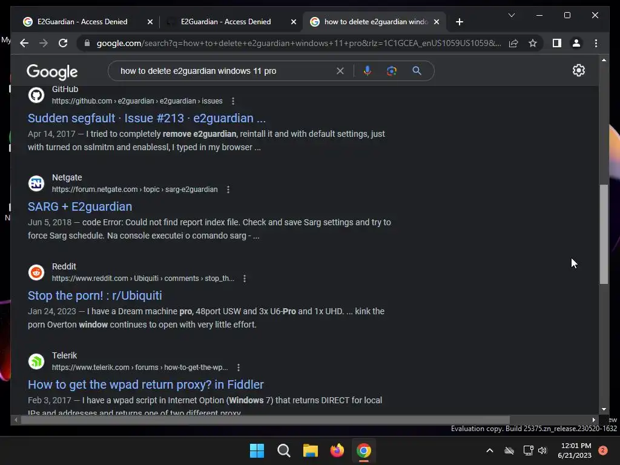Select the 'how to delete e2guardian' tab
The height and width of the screenshot is (465, 620).
click(375, 22)
